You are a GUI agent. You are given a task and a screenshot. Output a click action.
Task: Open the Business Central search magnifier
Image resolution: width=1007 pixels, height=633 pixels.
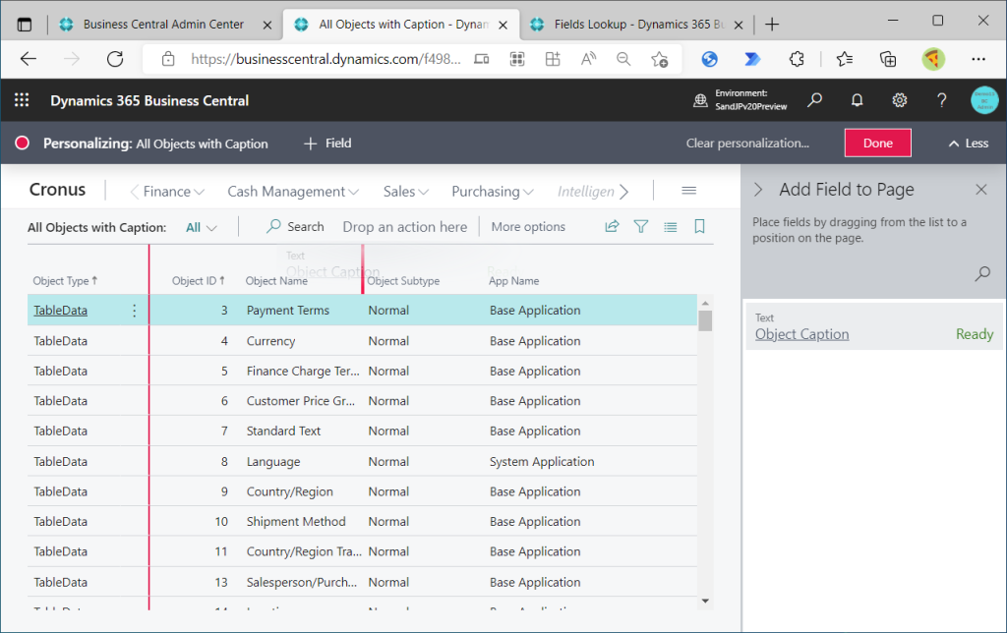(x=815, y=100)
